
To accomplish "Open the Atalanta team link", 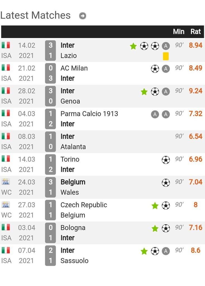I will [73, 147].
